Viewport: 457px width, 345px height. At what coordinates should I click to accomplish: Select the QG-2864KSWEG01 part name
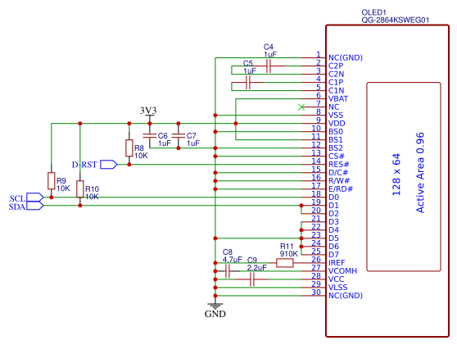[396, 20]
